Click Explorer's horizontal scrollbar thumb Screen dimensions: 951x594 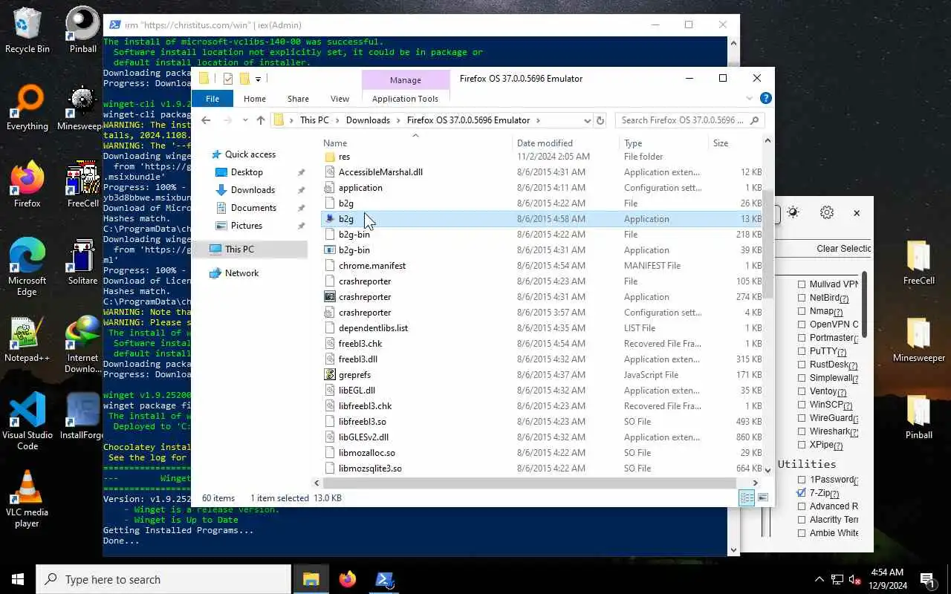tap(530, 483)
